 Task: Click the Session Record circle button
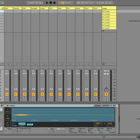tap(72, 2)
